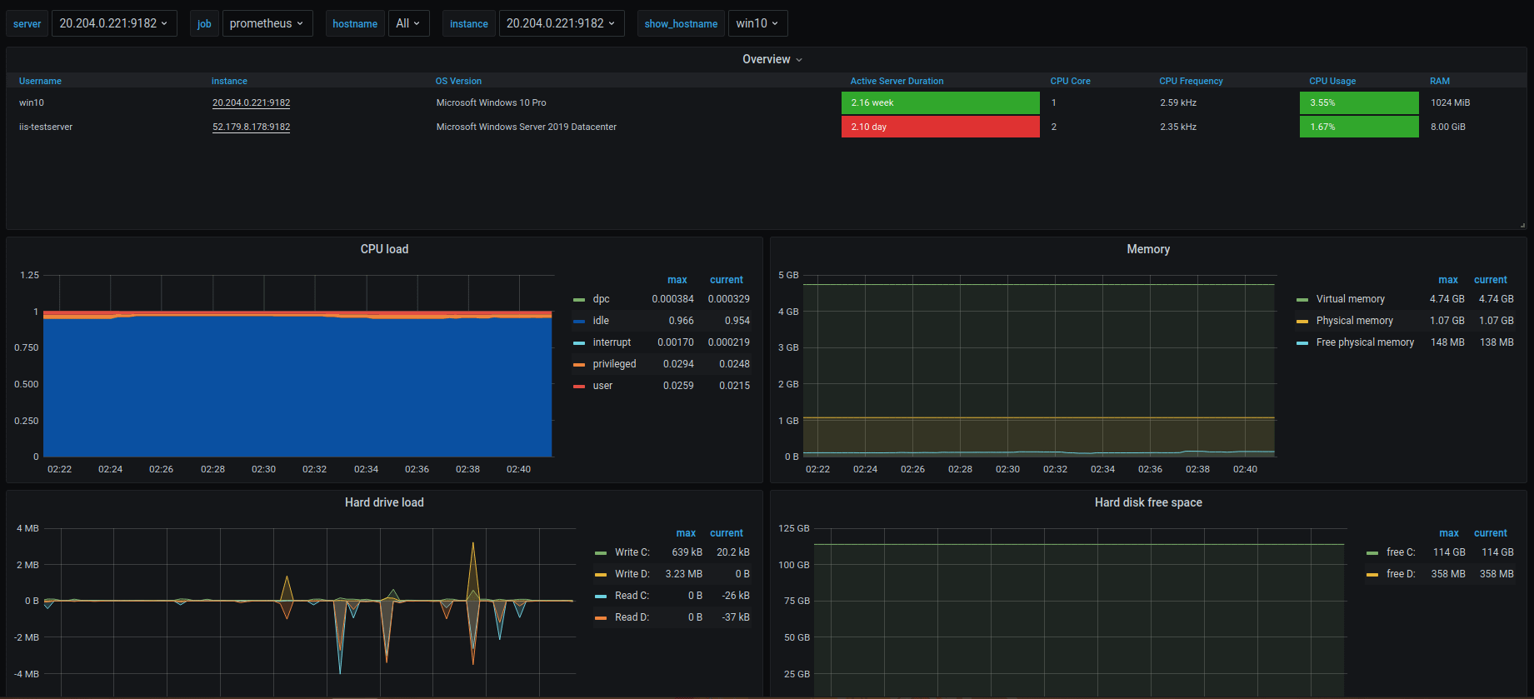Viewport: 1534px width, 699px height.
Task: Click the cyan interrupt series color swatch
Action: [x=579, y=343]
